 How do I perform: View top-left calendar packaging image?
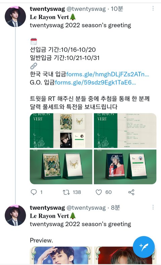61,131
